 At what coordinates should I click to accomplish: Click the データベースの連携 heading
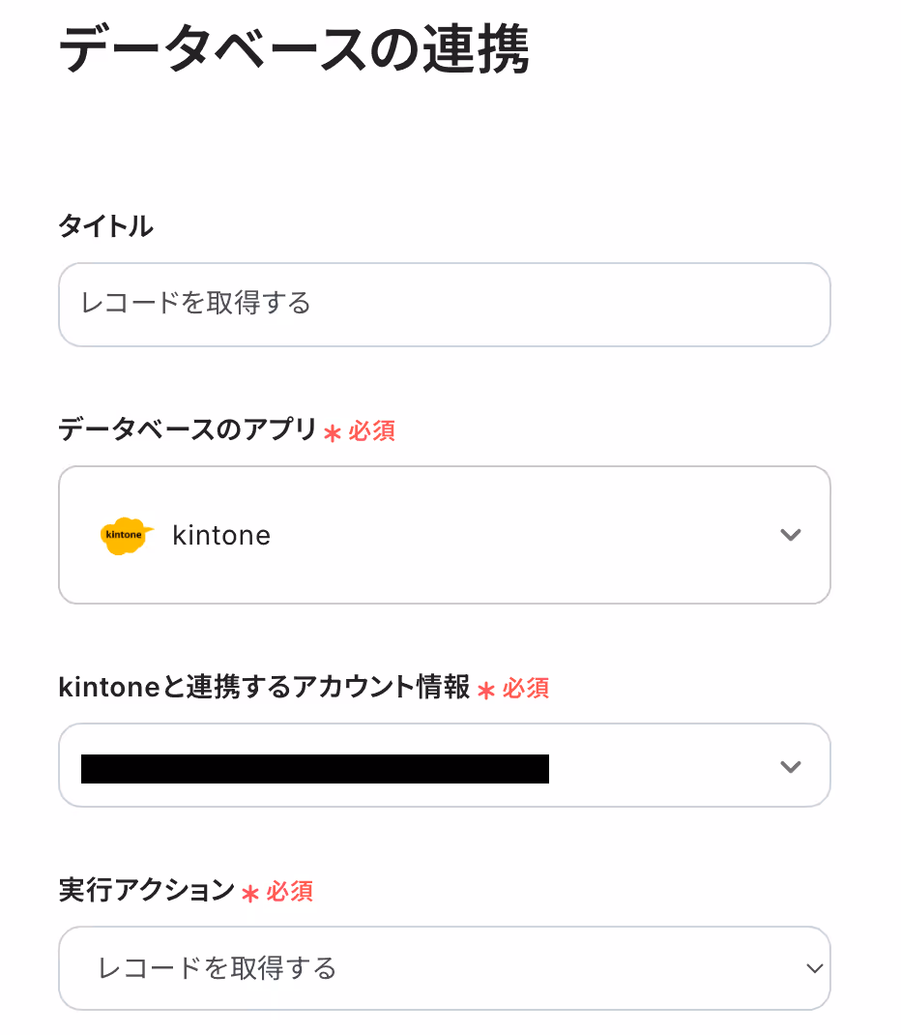294,48
